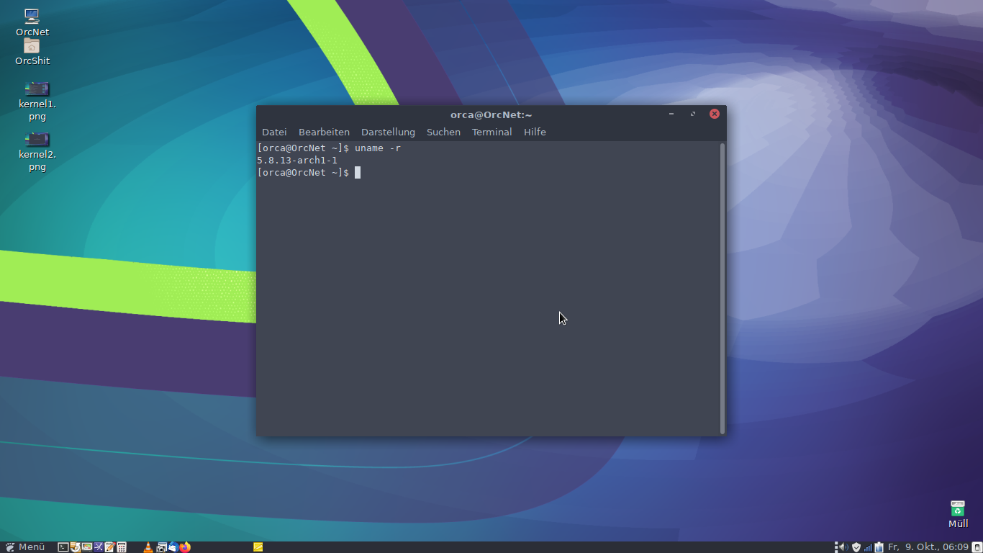Open the Müll trash icon
The image size is (983, 553).
(x=958, y=514)
